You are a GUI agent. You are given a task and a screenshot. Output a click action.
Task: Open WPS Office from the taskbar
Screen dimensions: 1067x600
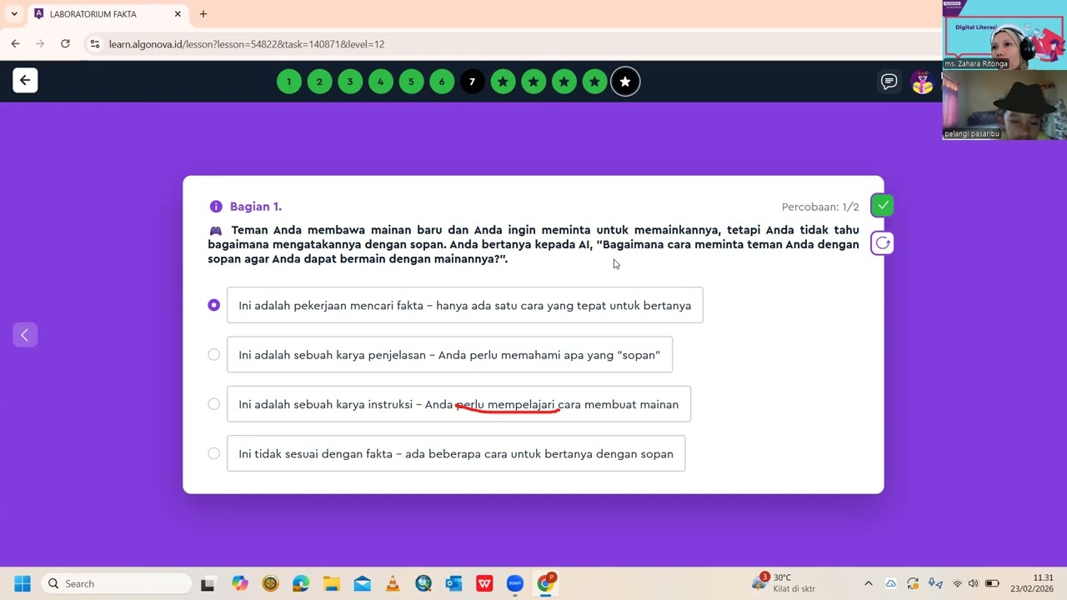tap(484, 583)
